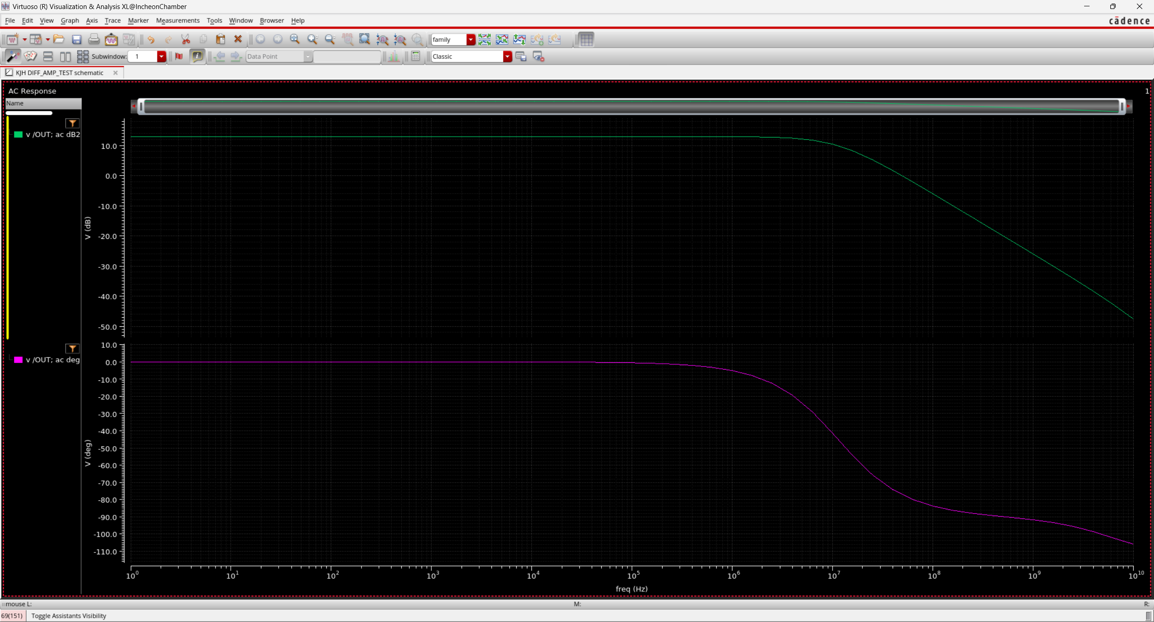
Task: Click the undo arrow icon
Action: [151, 40]
